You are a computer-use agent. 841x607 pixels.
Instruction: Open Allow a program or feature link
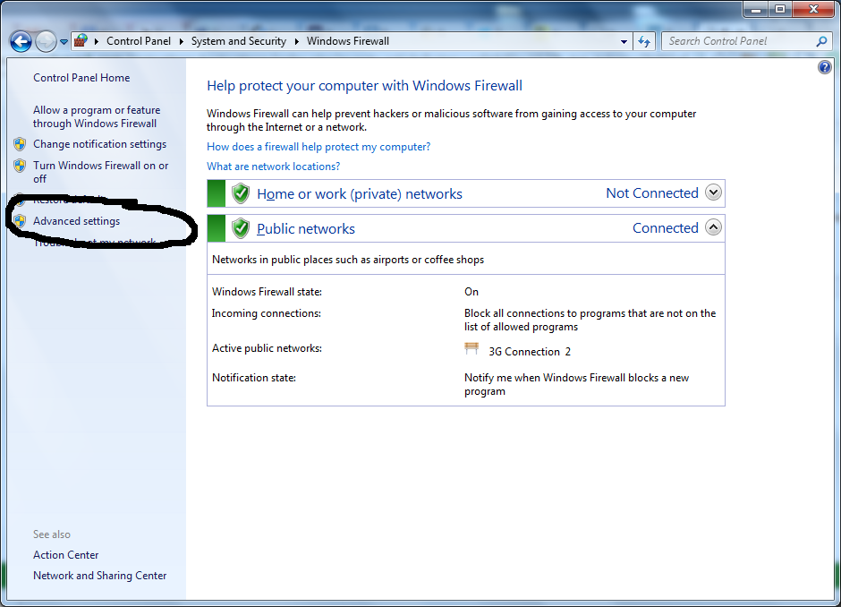pyautogui.click(x=97, y=116)
